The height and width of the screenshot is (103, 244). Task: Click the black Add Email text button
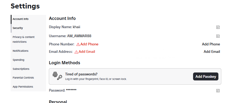tap(212, 52)
